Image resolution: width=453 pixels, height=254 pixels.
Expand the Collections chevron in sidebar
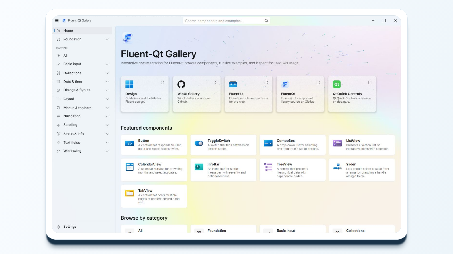(107, 73)
